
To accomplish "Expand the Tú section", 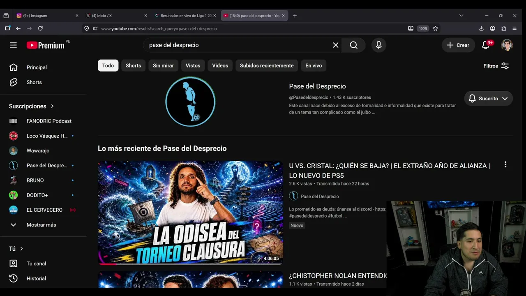I will coord(16,249).
